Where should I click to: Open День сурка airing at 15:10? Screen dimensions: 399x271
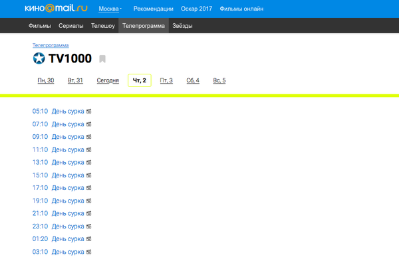[68, 175]
